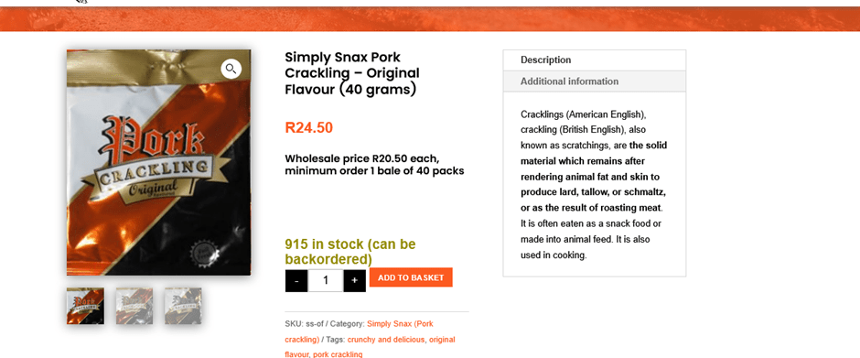Decrease quantity with the minus button
Image resolution: width=860 pixels, height=358 pixels.
pyautogui.click(x=296, y=280)
